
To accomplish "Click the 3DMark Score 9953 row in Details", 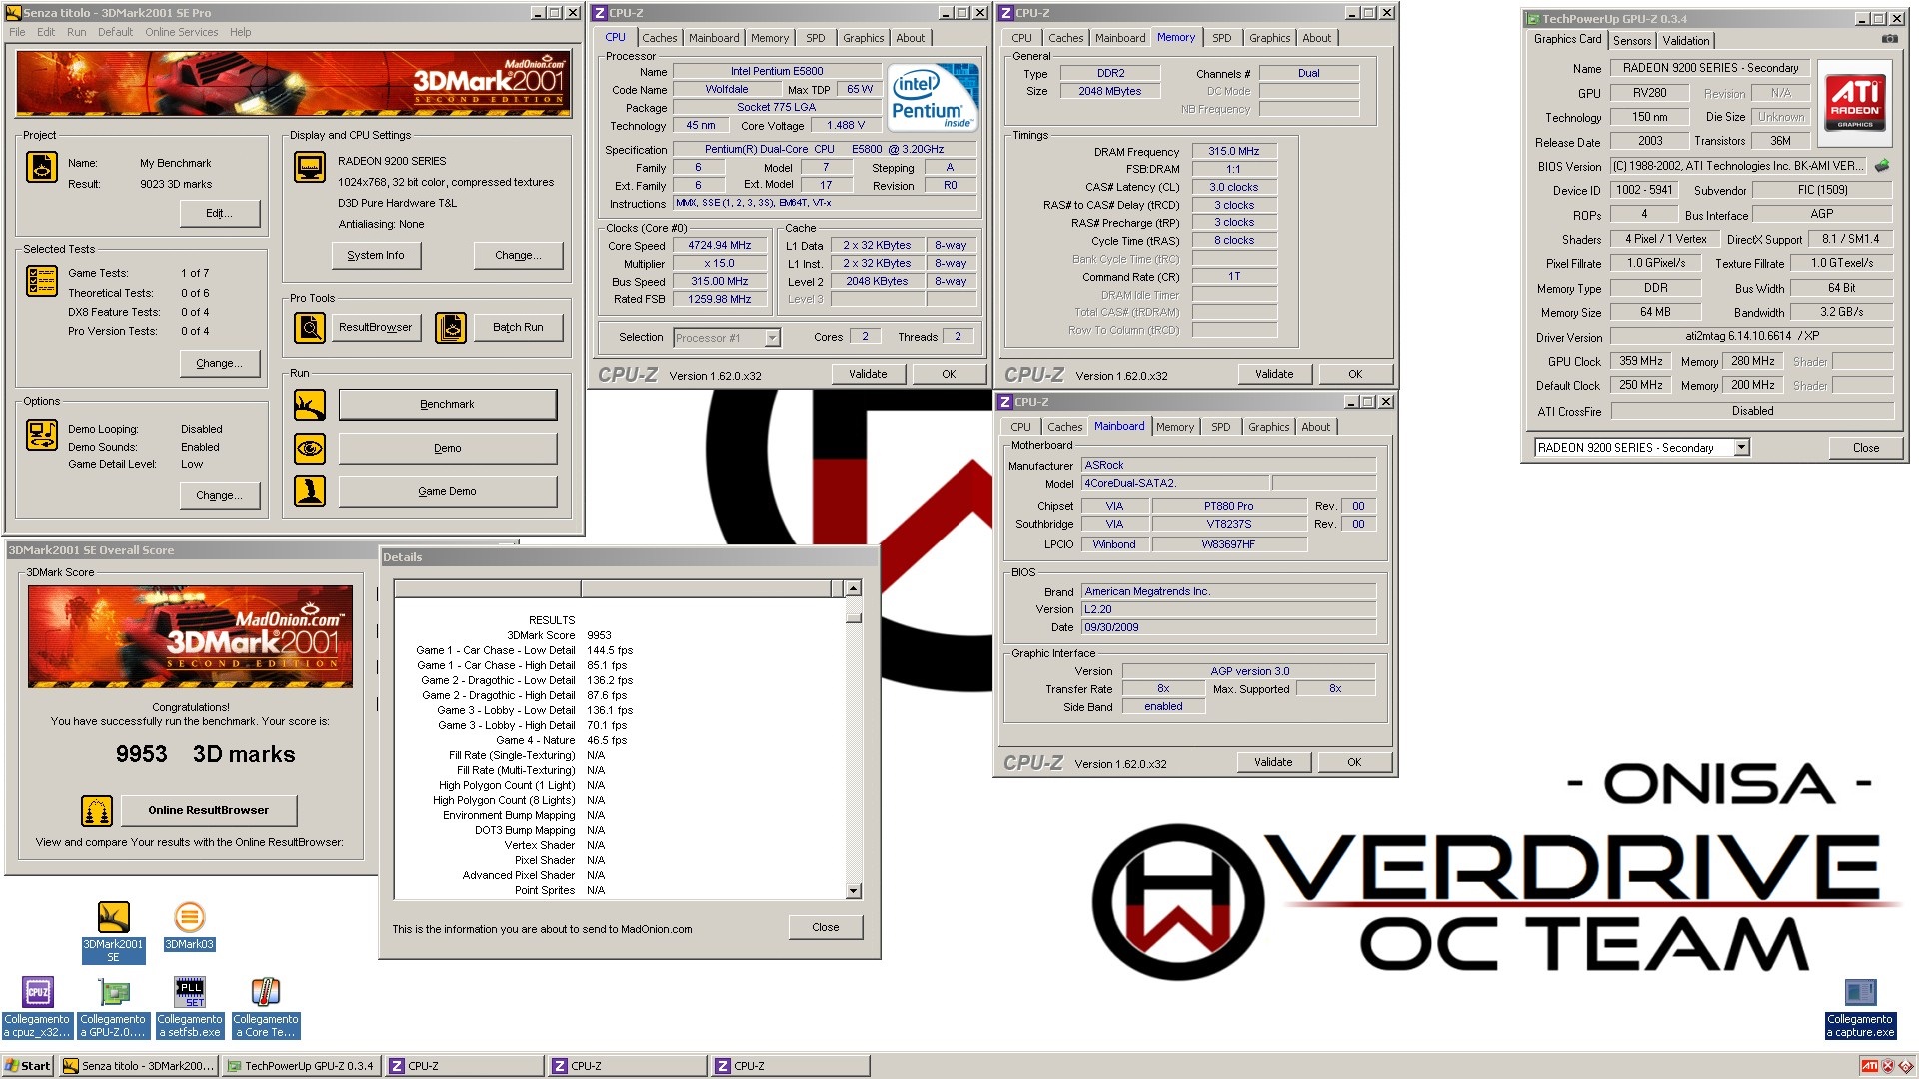I will [x=558, y=635].
